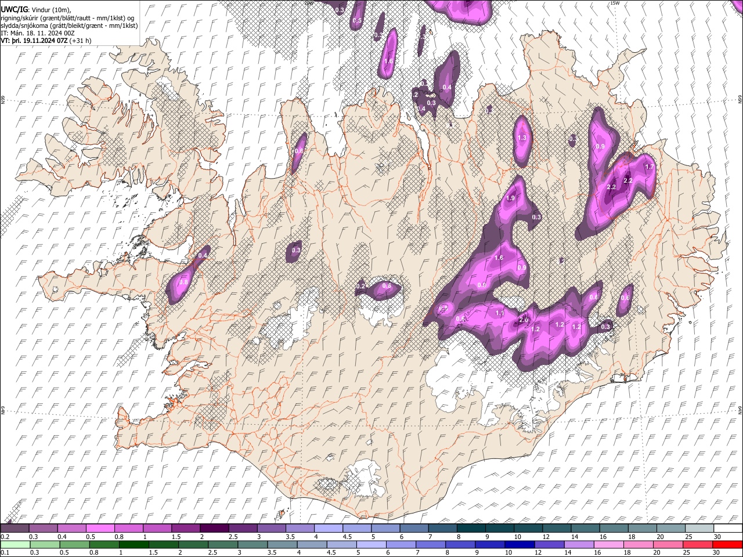Select the pale green lower-scale swatch between 0.1 and 0.3
The width and height of the screenshot is (743, 557).
pyautogui.click(x=15, y=544)
